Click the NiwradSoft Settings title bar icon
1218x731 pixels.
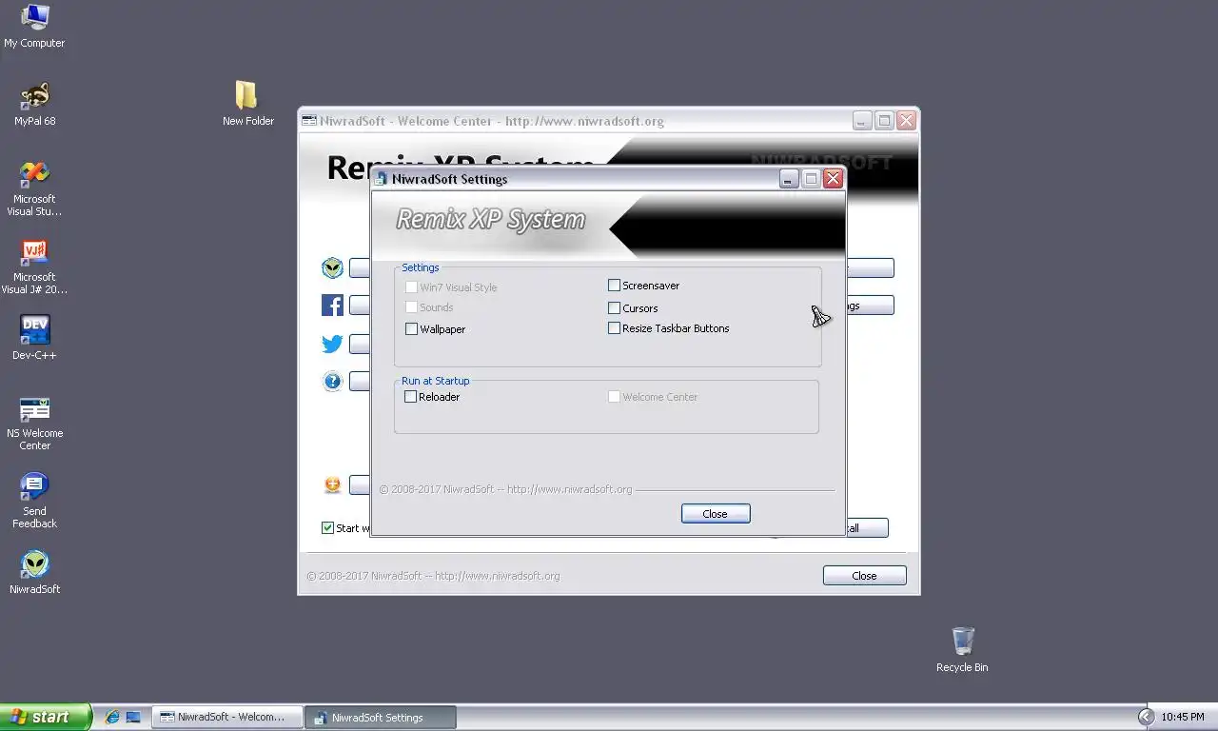click(382, 179)
